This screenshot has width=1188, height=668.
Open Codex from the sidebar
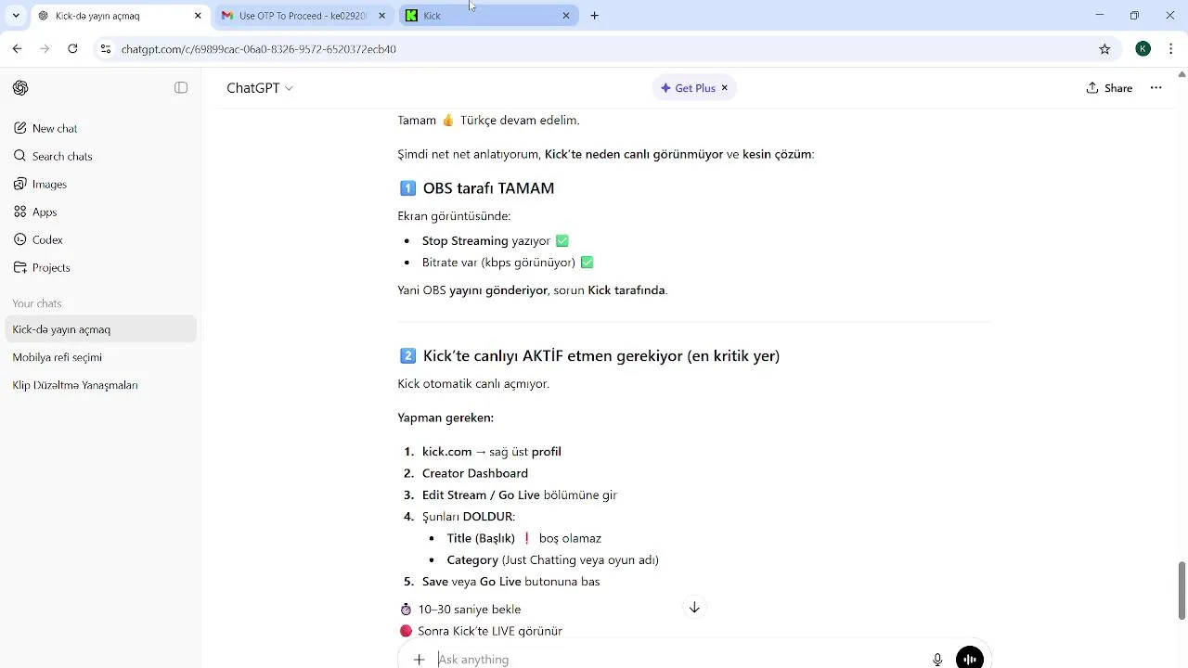(100, 239)
